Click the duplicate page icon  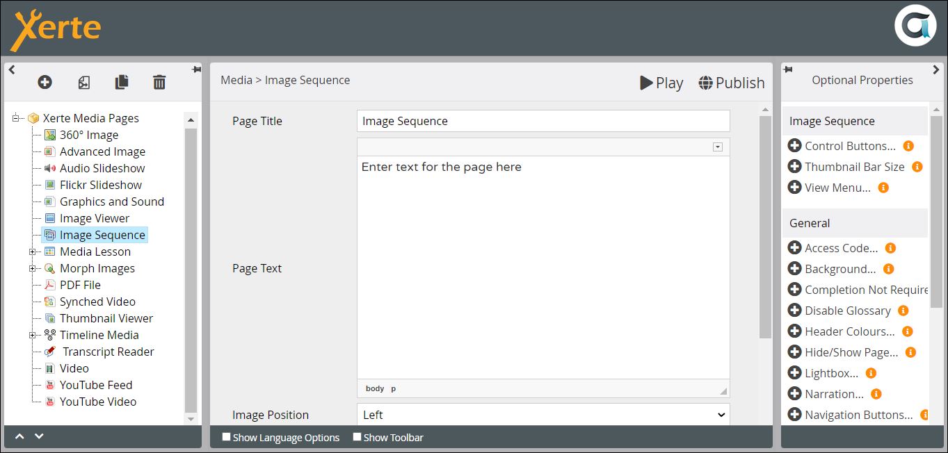coord(122,83)
